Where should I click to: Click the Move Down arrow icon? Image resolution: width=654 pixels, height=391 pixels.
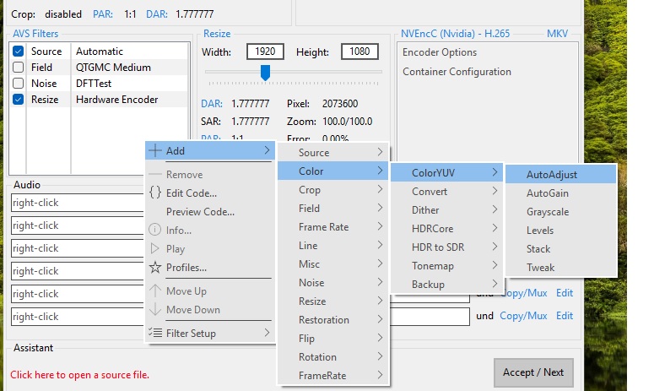[155, 309]
